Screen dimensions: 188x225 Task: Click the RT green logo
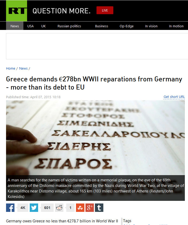tap(16, 11)
